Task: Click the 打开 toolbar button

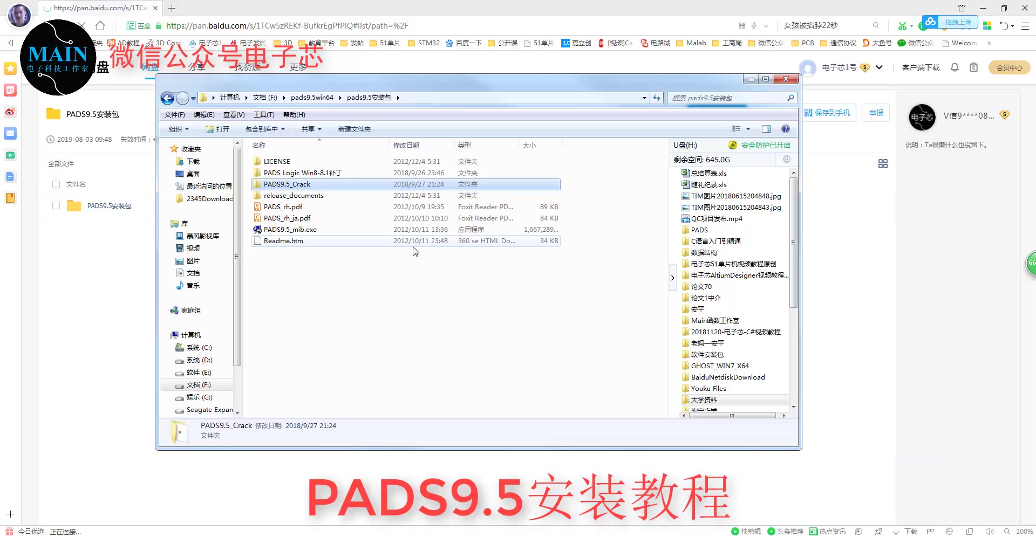Action: point(217,129)
